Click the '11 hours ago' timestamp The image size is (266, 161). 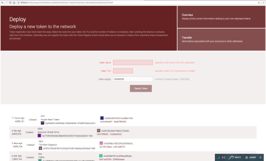point(18,118)
